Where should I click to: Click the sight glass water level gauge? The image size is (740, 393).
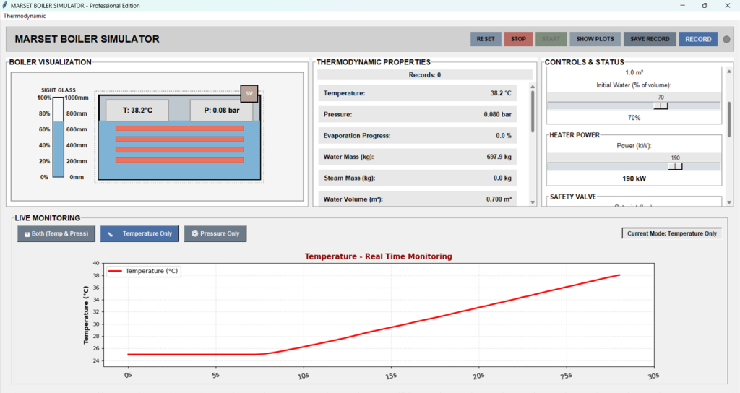[x=58, y=137]
